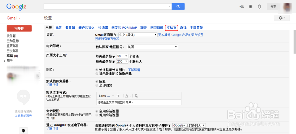The height and width of the screenshot is (134, 296).
Task: Open the Gmail界面语言 dropdown
Action: point(138,35)
